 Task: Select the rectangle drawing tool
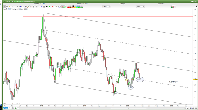coord(57,6)
